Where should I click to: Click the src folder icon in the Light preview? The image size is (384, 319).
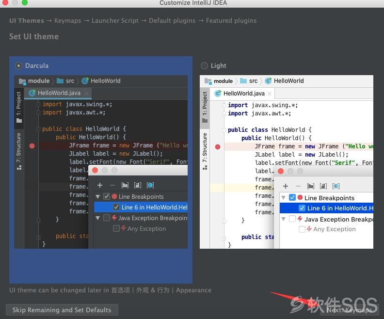[243, 81]
